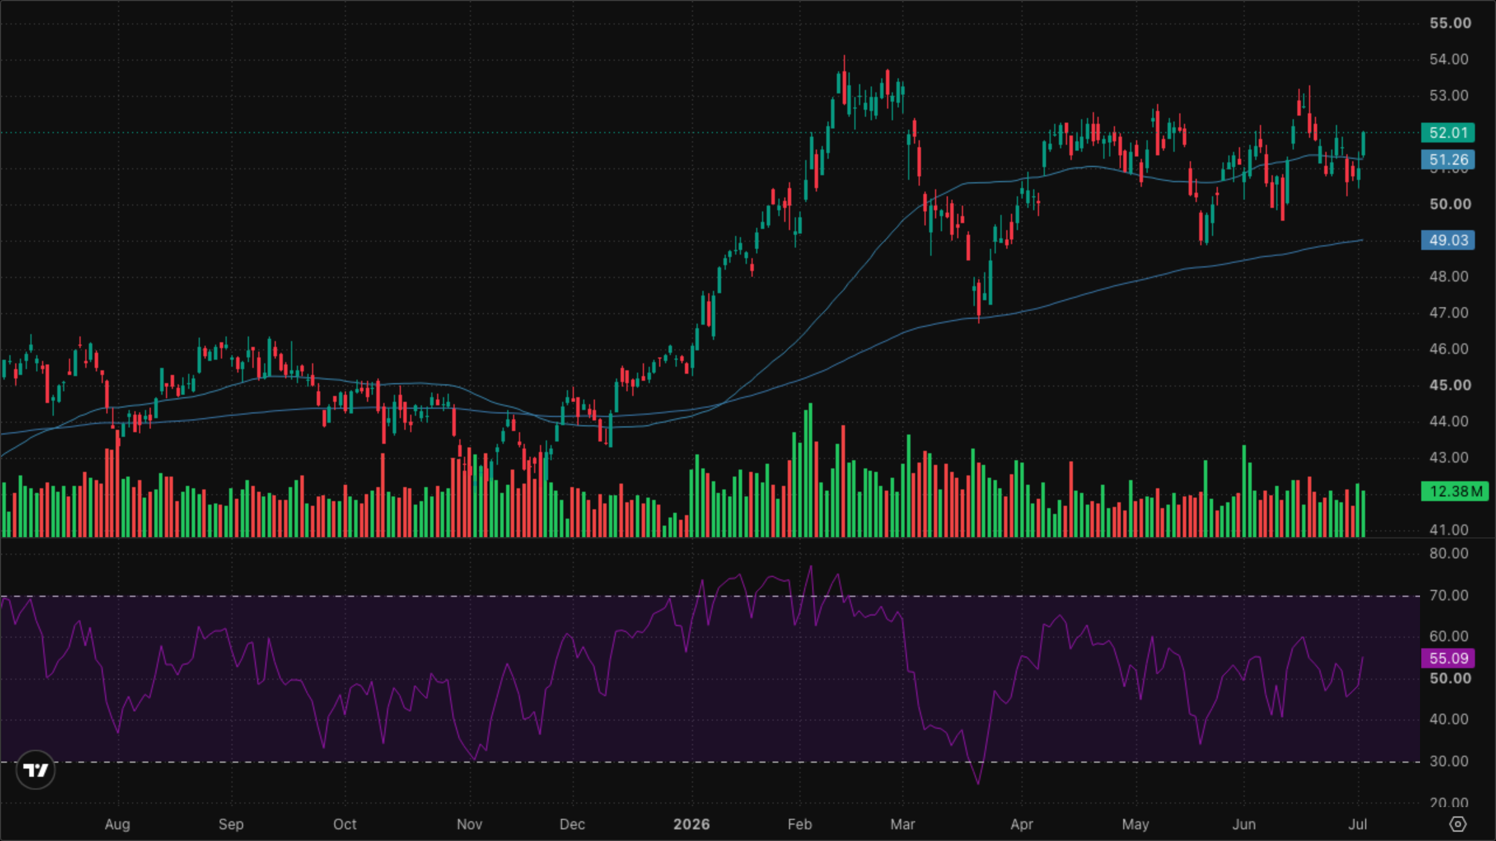This screenshot has height=841, width=1496.
Task: Click the 50.00 RSI scale label
Action: pos(1450,678)
